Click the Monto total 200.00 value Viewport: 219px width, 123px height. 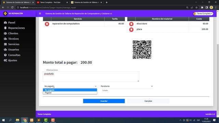tap(86, 62)
